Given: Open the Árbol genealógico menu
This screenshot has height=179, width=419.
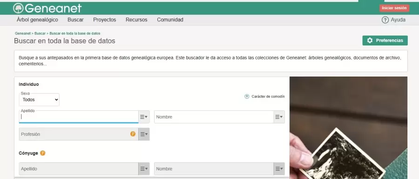Looking at the screenshot, I should [37, 20].
